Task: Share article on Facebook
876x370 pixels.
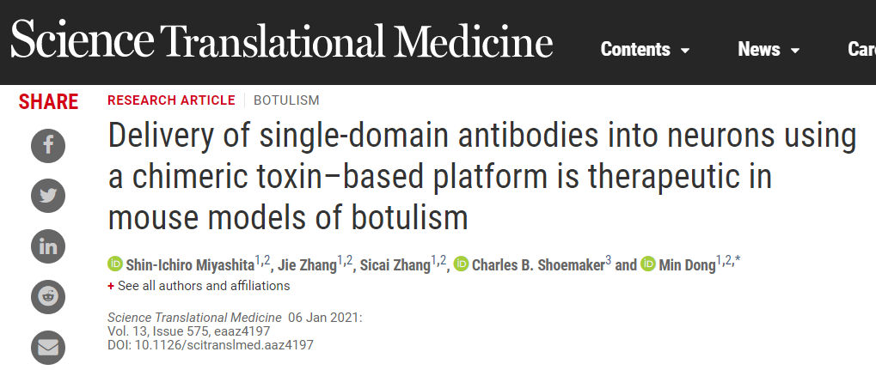Action: [x=48, y=146]
